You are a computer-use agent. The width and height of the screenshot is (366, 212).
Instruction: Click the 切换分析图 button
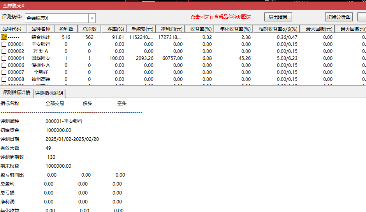coord(338,17)
